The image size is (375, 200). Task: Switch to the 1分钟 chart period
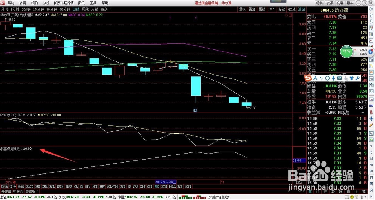click(x=15, y=10)
